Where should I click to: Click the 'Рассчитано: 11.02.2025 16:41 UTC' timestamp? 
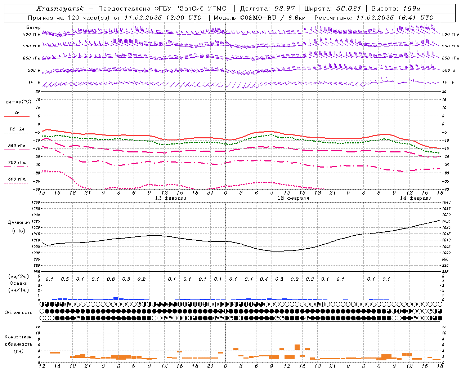point(374,18)
